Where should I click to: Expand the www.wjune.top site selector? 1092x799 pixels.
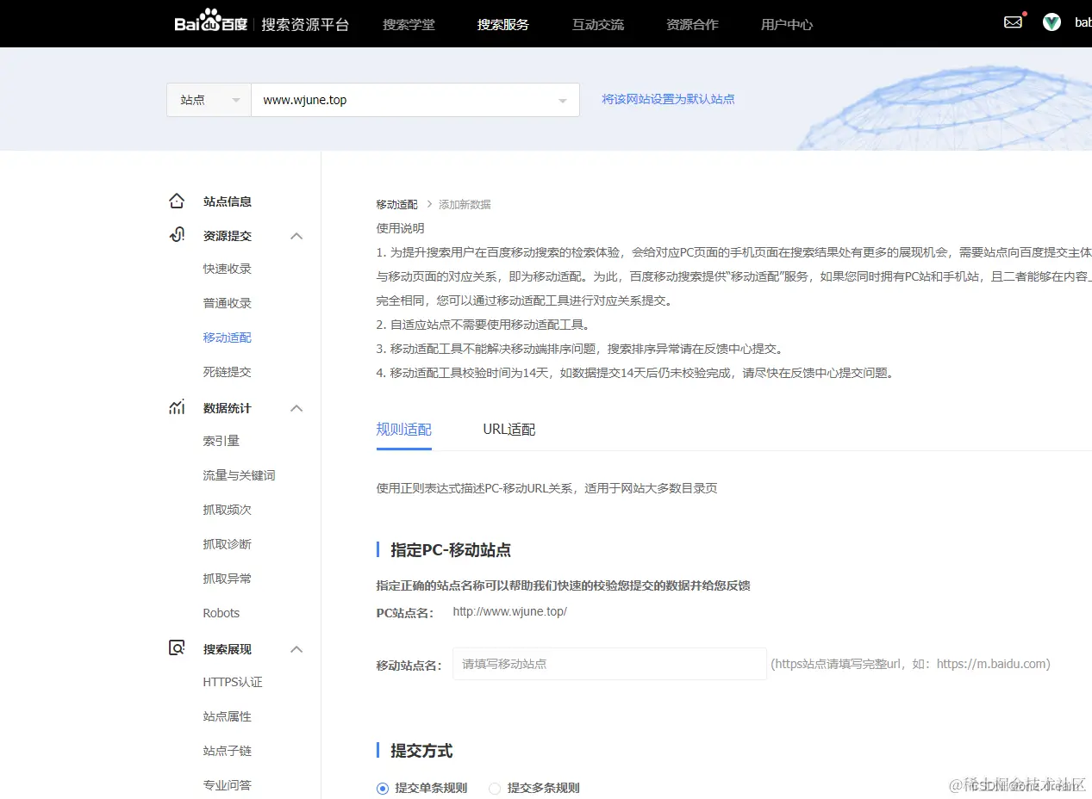click(x=562, y=99)
